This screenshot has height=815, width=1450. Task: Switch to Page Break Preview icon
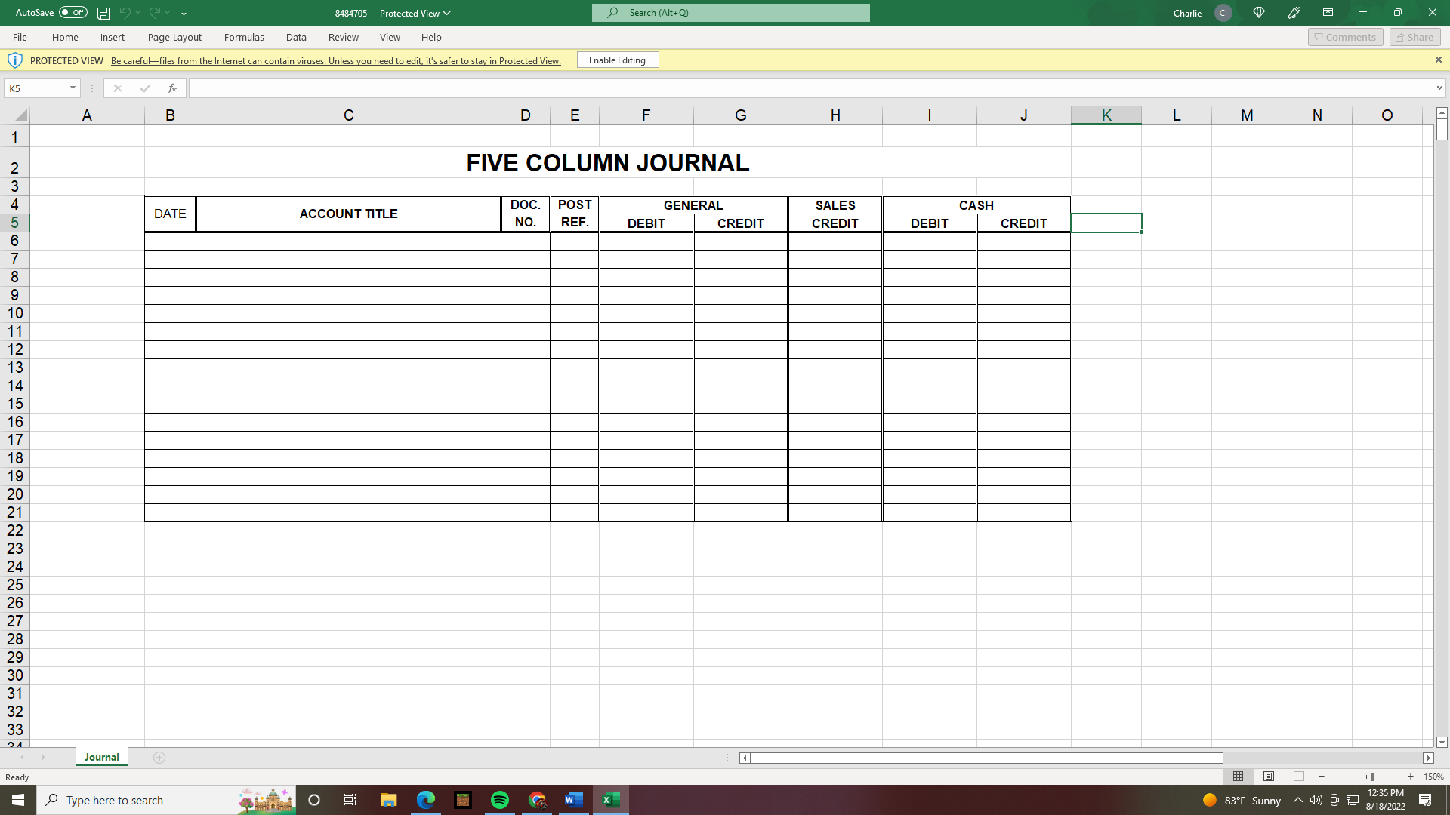coord(1298,777)
